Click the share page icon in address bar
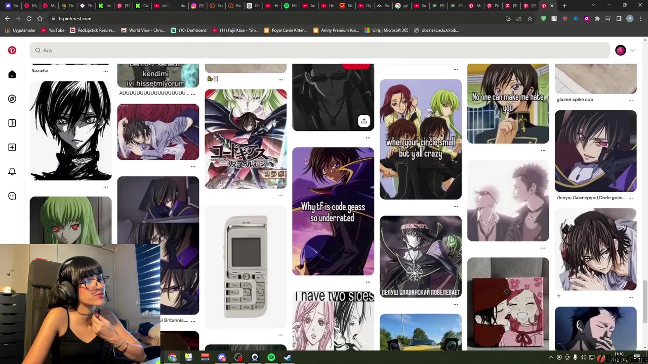 point(519,19)
